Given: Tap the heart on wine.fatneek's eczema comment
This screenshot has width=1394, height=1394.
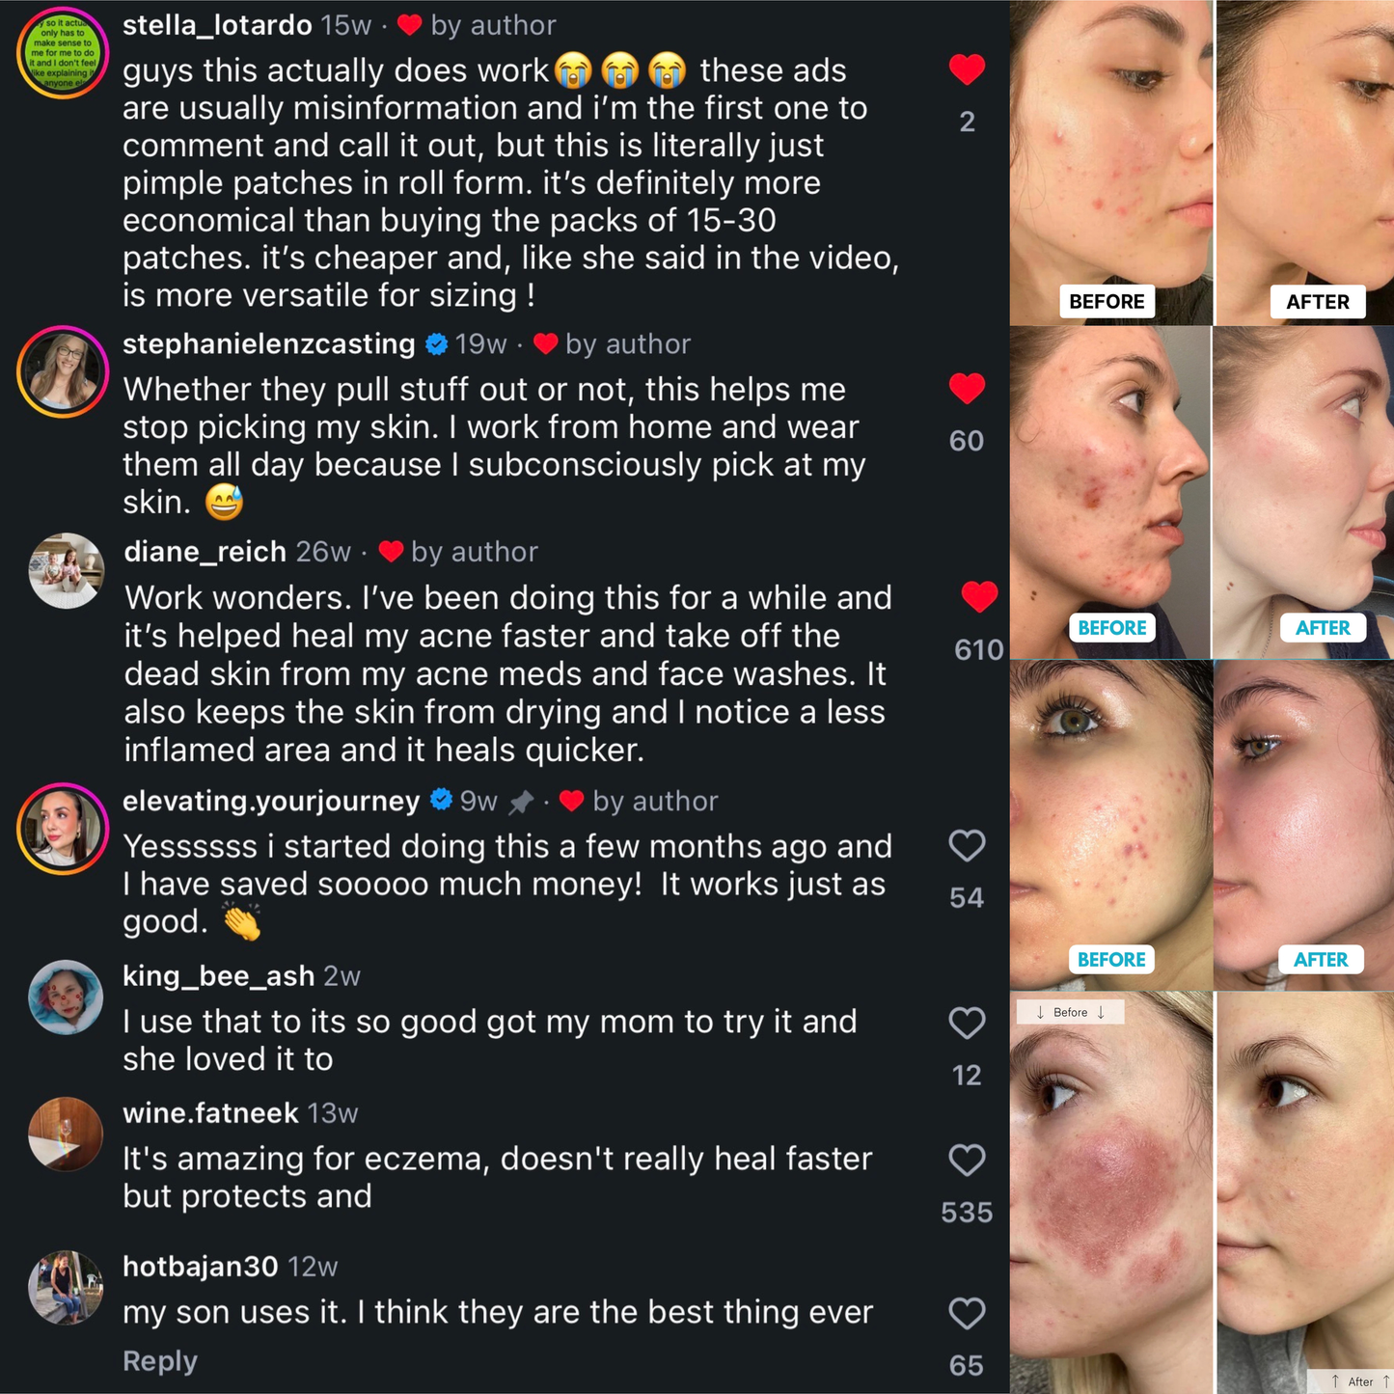Looking at the screenshot, I should click(967, 1160).
